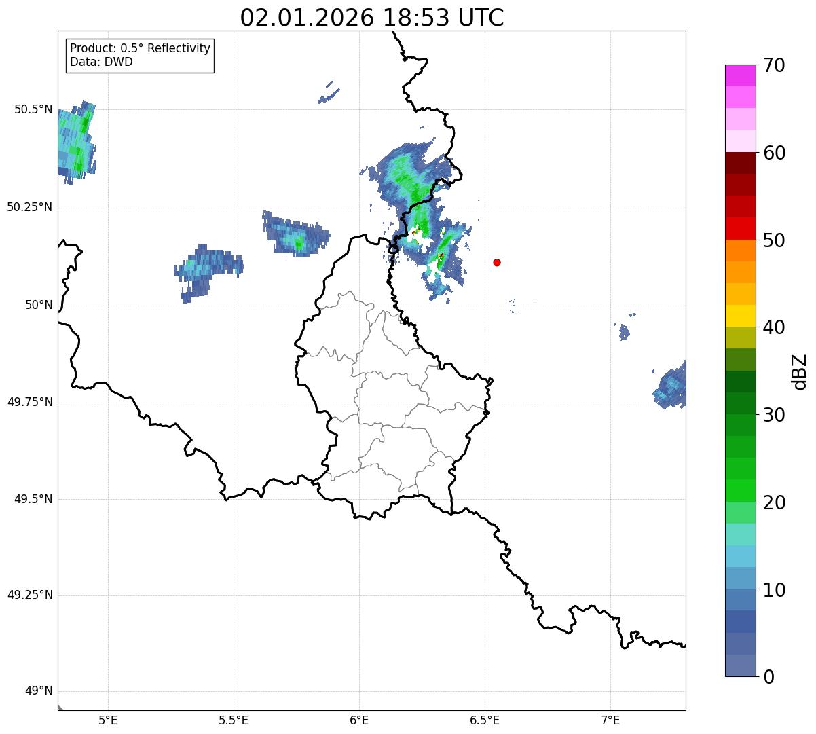Click the dark maroon swatch below 60
The height and width of the screenshot is (734, 816).
point(741,163)
